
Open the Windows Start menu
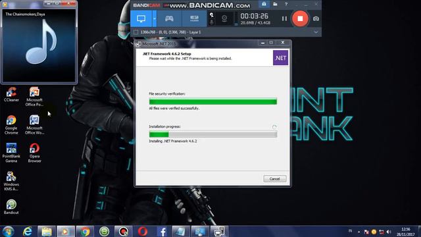coord(9,231)
